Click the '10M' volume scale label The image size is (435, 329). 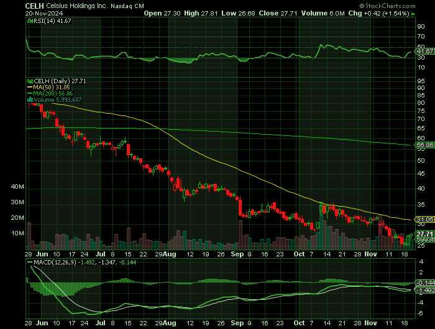point(17,233)
